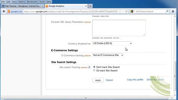
Task: Open the Currency displayed as dropdown
Action: click(112, 43)
